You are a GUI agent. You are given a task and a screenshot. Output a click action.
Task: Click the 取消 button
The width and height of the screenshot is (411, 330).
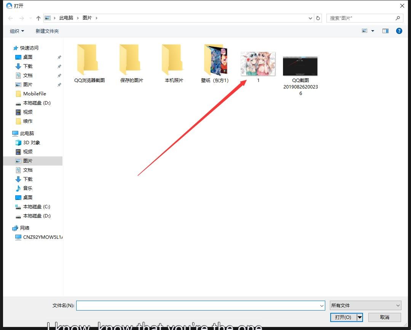[x=384, y=317]
